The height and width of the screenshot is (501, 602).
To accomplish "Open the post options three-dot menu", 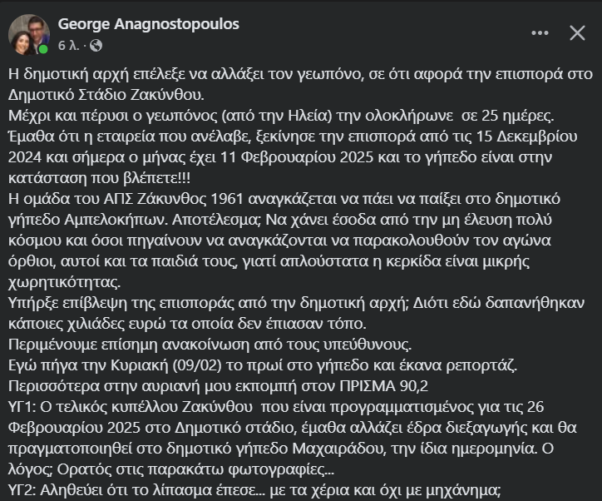I will pos(540,33).
